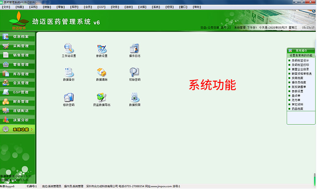Open the 财务 menu
The image size is (317, 189).
[x=115, y=7]
